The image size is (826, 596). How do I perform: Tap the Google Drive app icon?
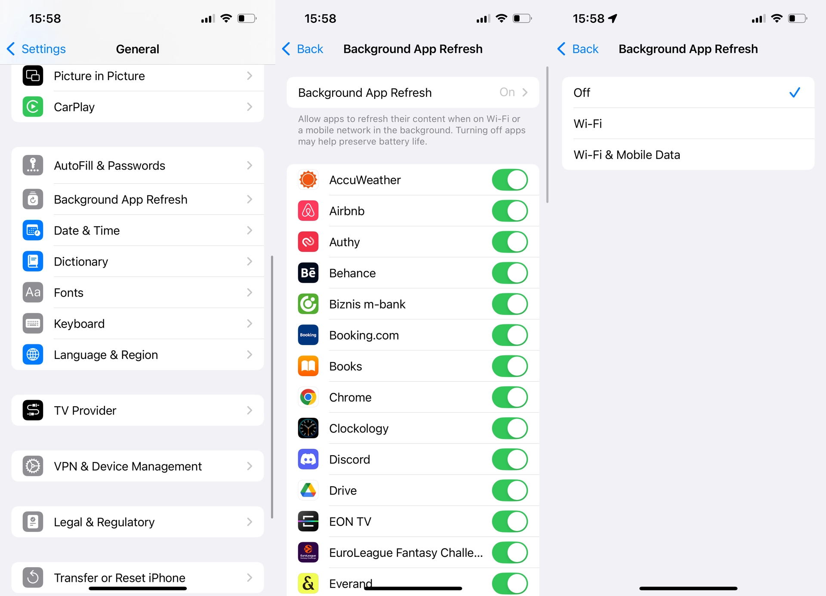(x=308, y=490)
